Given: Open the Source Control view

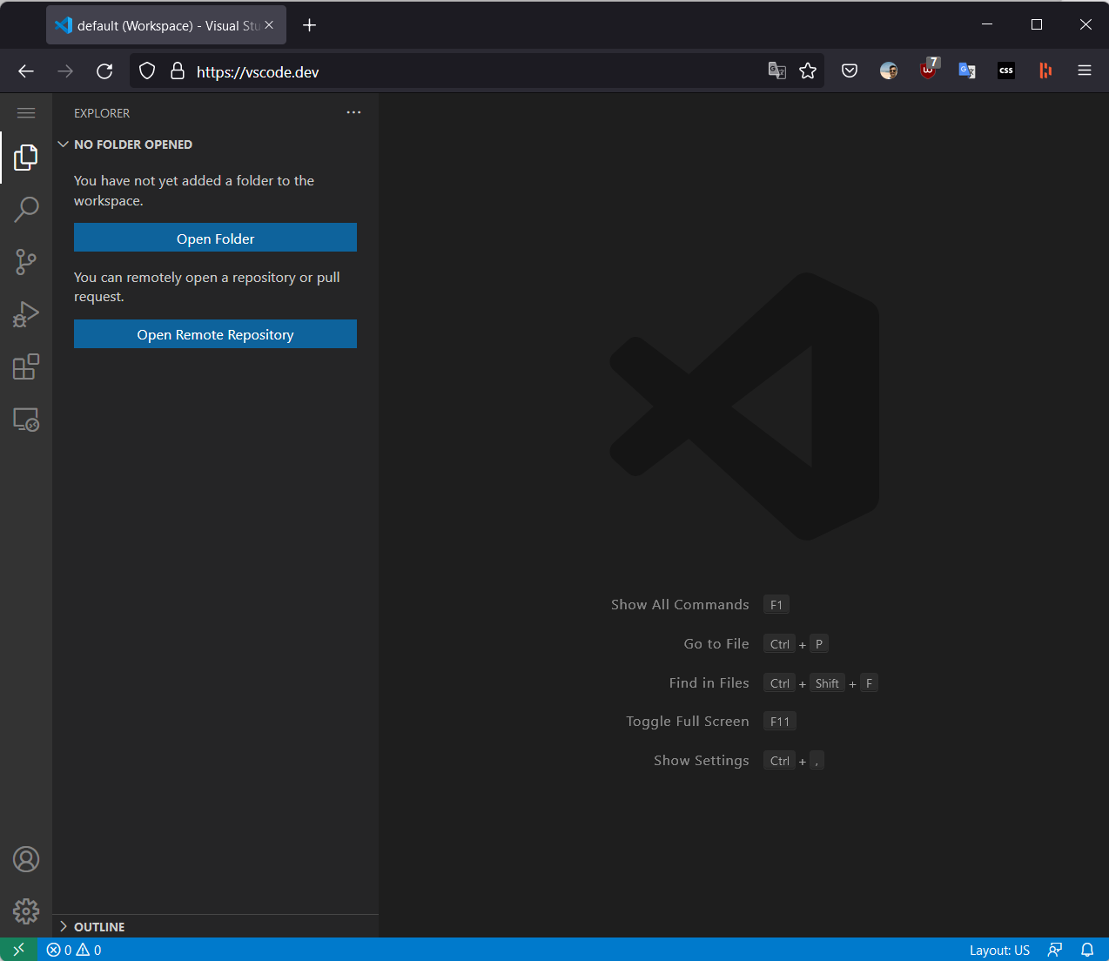Looking at the screenshot, I should (26, 262).
